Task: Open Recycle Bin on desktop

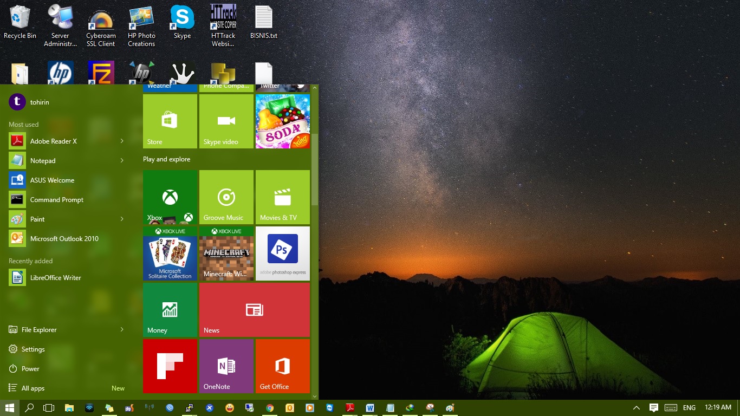Action: [x=20, y=23]
